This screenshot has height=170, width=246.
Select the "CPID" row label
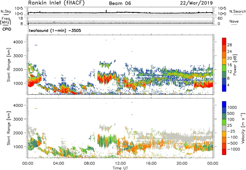coord(7,29)
